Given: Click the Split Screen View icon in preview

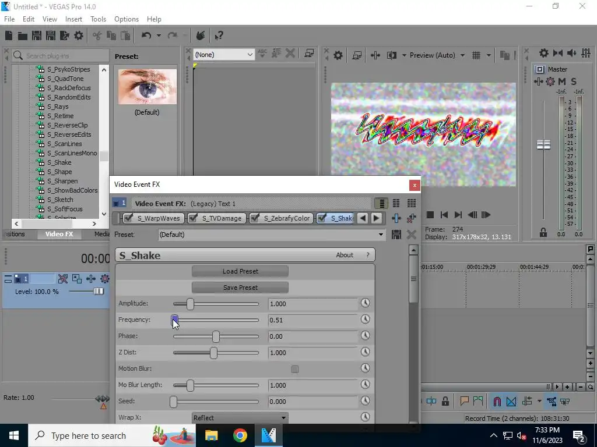Looking at the screenshot, I should coord(391,55).
